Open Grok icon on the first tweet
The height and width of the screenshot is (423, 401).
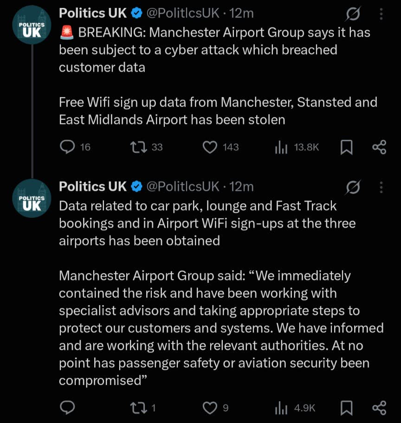point(352,14)
